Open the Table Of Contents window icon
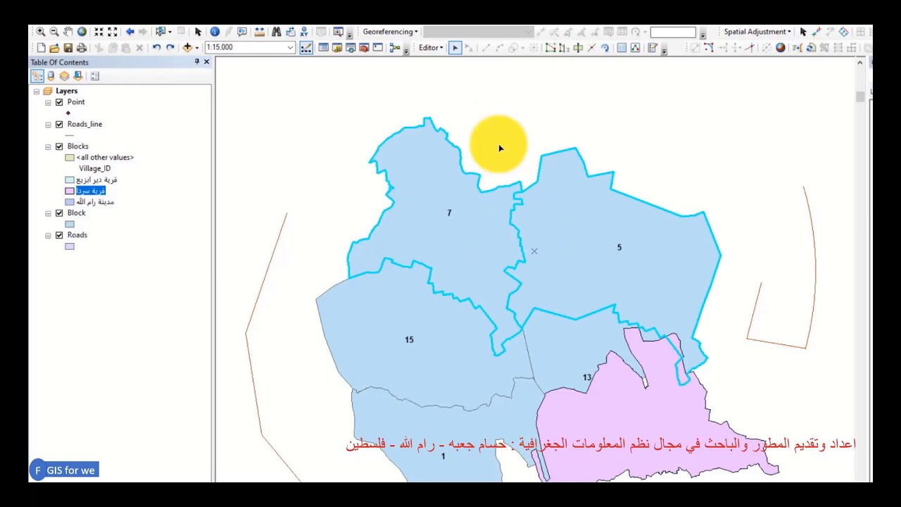The height and width of the screenshot is (507, 901). click(x=323, y=48)
